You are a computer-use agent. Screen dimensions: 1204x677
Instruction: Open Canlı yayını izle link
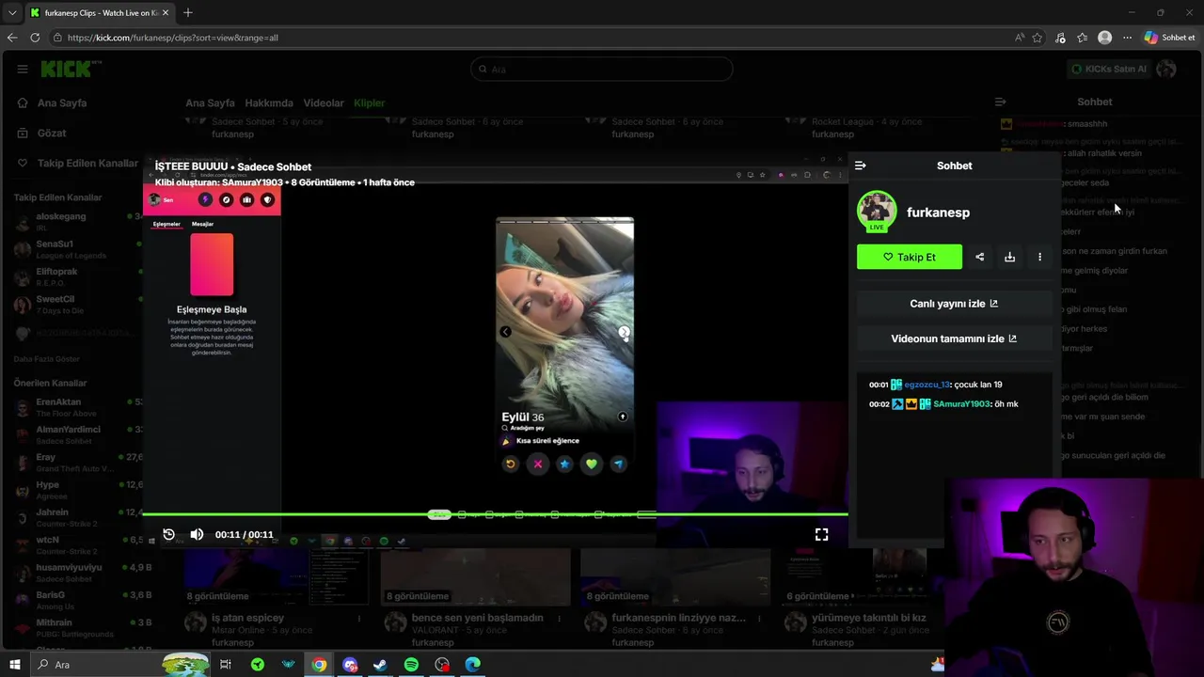[x=954, y=304]
